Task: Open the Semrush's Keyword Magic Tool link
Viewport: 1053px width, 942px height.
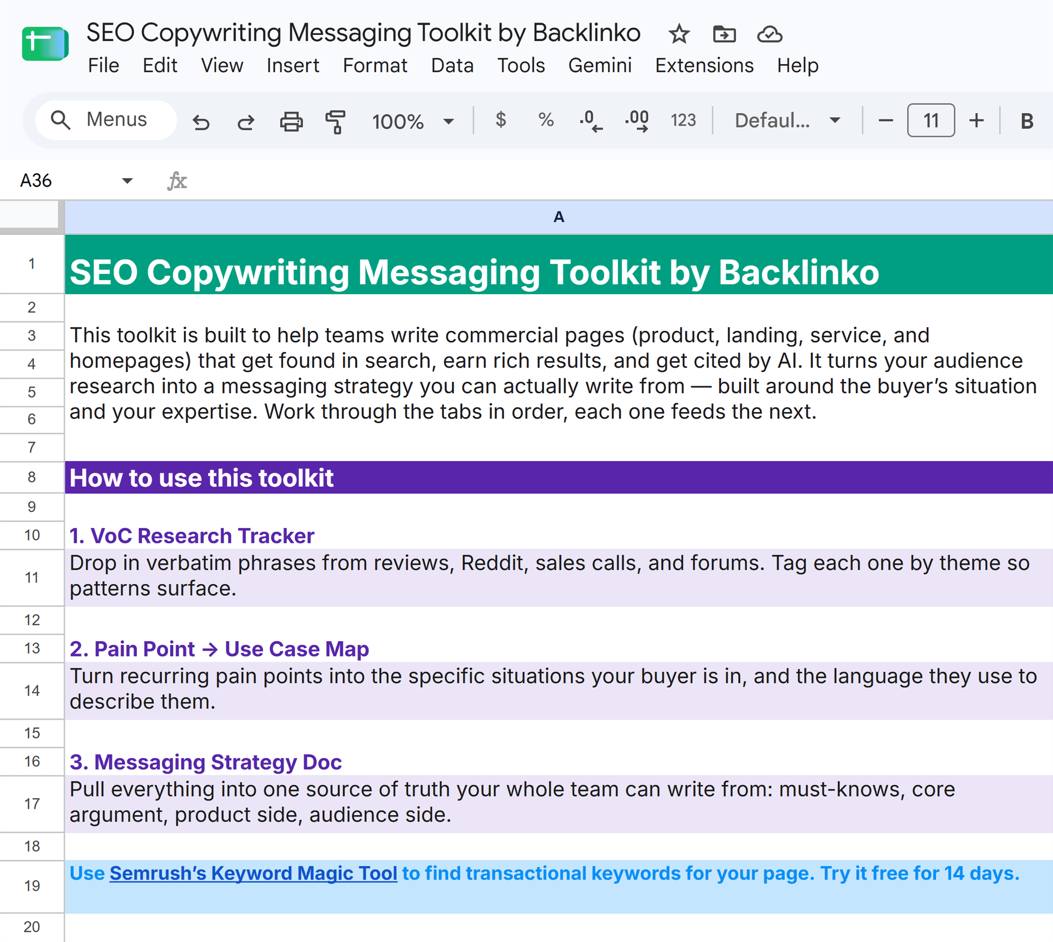Action: [253, 874]
